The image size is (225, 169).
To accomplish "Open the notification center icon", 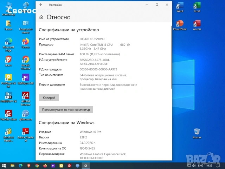I will [218, 166].
